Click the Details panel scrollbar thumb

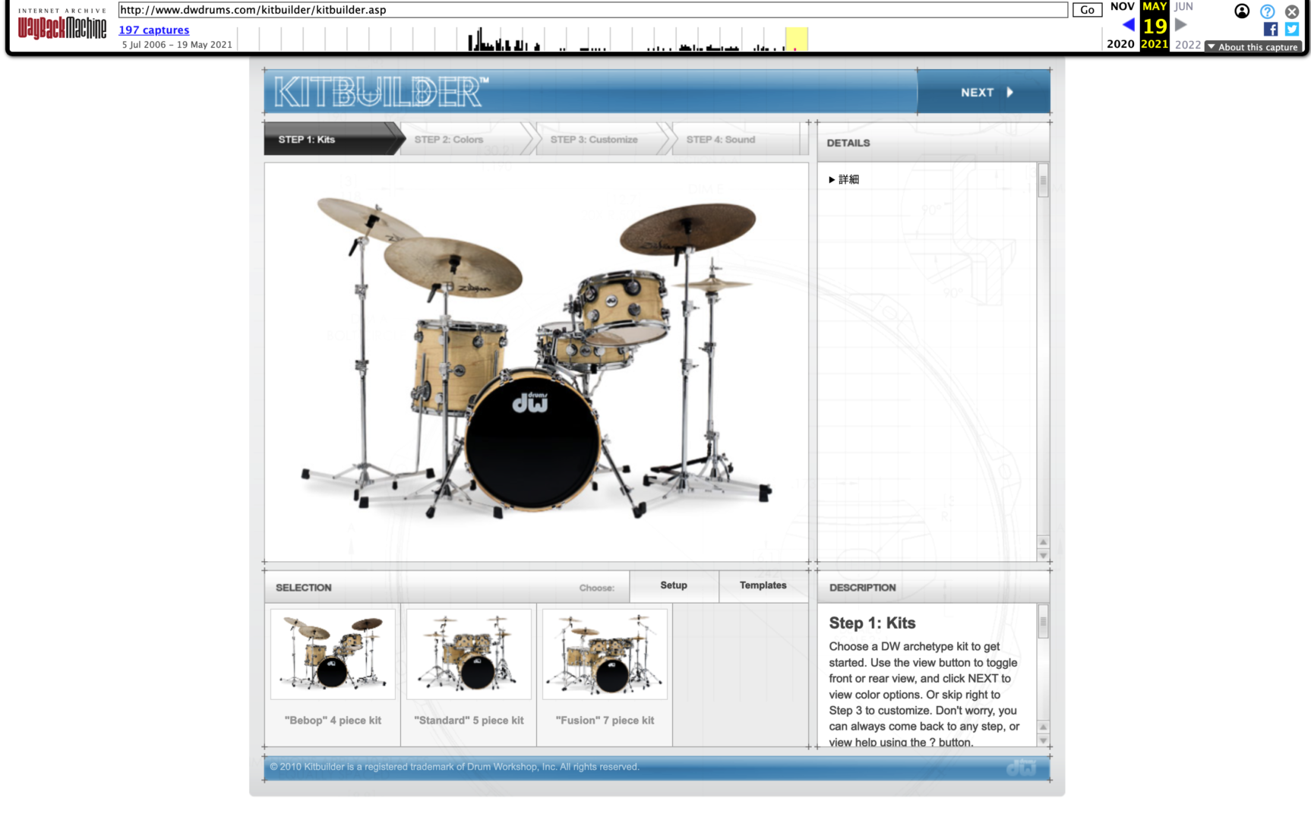[x=1043, y=181]
